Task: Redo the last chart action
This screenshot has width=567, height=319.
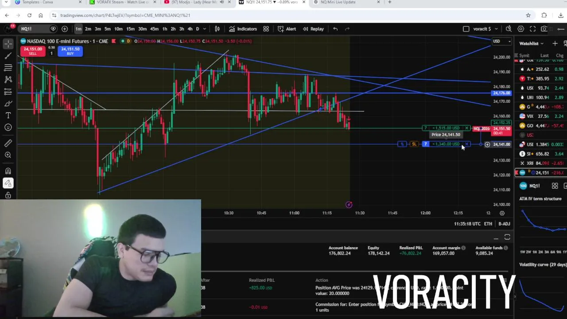Action: [347, 29]
